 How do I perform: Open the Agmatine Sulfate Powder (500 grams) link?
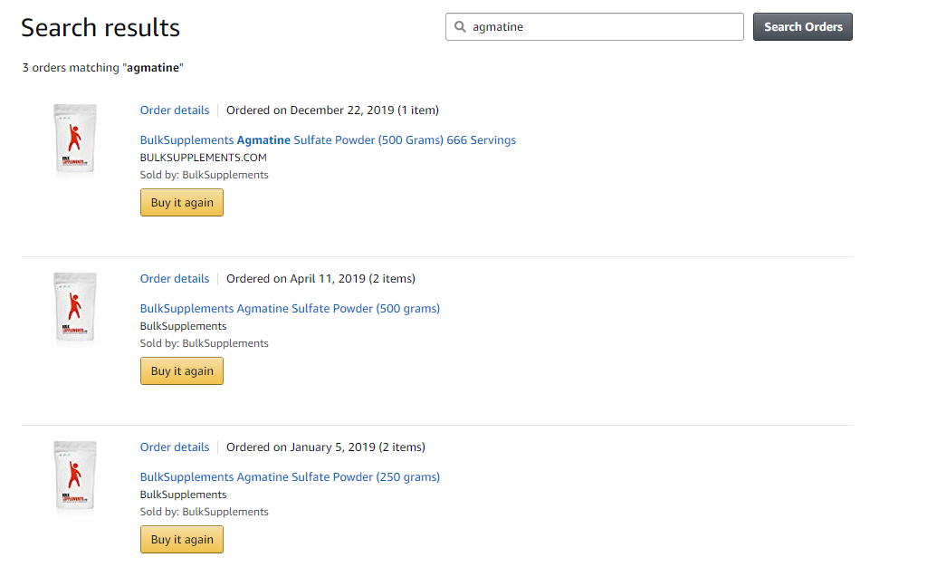pos(290,309)
